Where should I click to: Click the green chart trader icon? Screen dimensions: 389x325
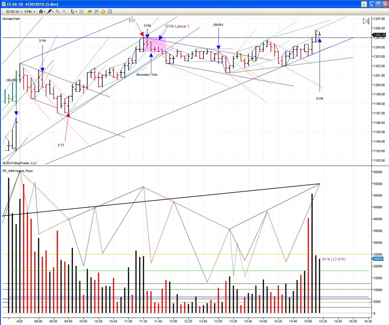point(90,11)
